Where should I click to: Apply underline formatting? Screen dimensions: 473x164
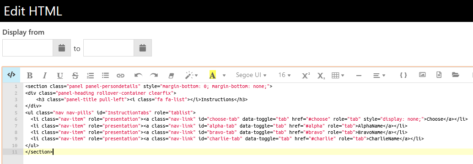pyautogui.click(x=60, y=75)
